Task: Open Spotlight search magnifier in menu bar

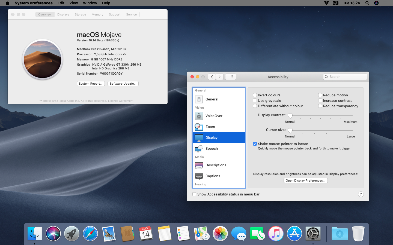Action: tap(367, 3)
